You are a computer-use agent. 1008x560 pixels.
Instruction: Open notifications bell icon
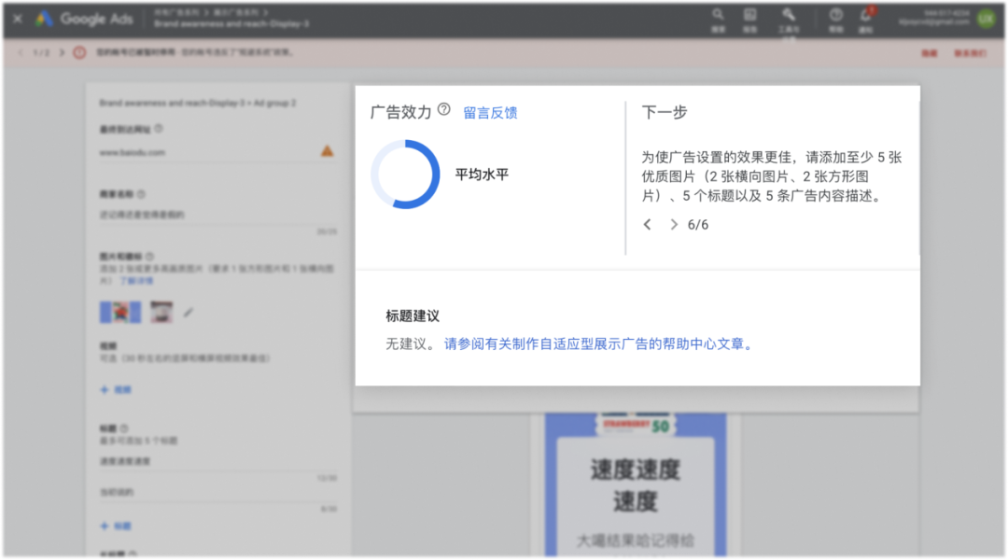click(866, 15)
